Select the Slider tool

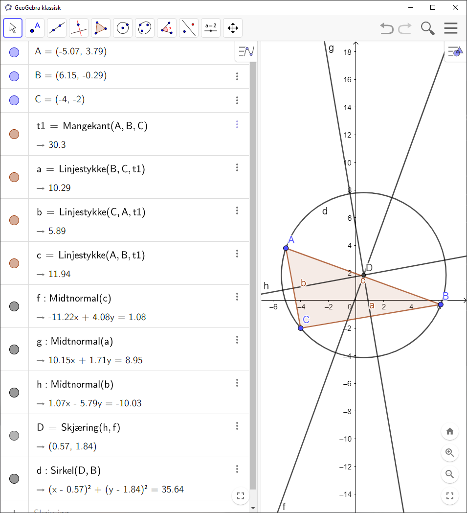[x=210, y=28]
